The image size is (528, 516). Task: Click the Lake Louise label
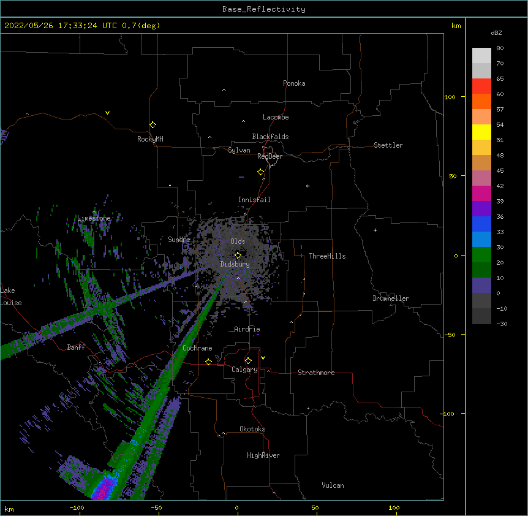tap(11, 297)
